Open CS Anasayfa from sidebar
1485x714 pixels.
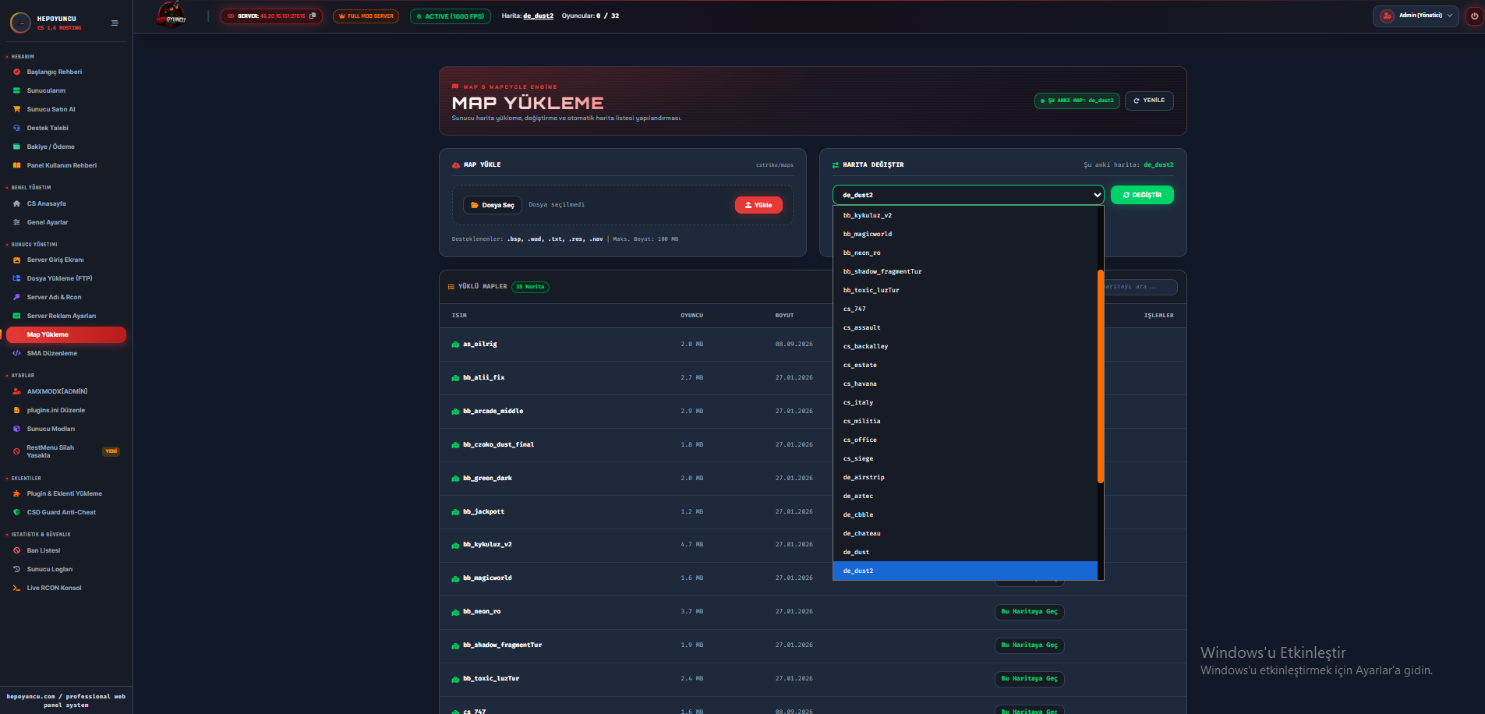(46, 203)
